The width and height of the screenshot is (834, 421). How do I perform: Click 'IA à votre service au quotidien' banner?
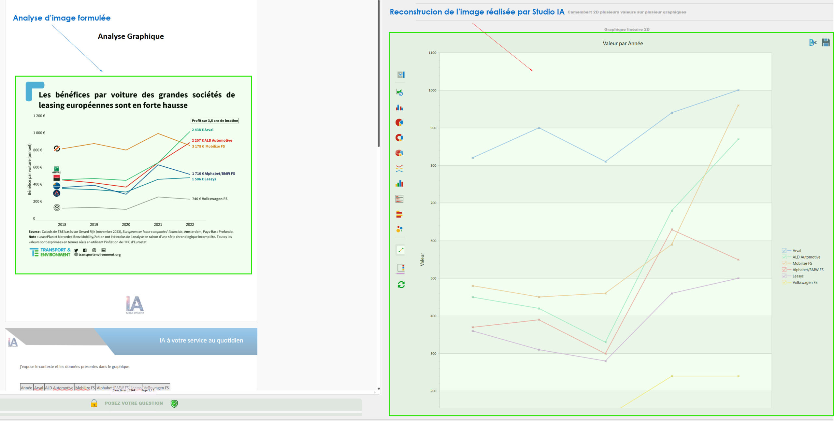[201, 340]
